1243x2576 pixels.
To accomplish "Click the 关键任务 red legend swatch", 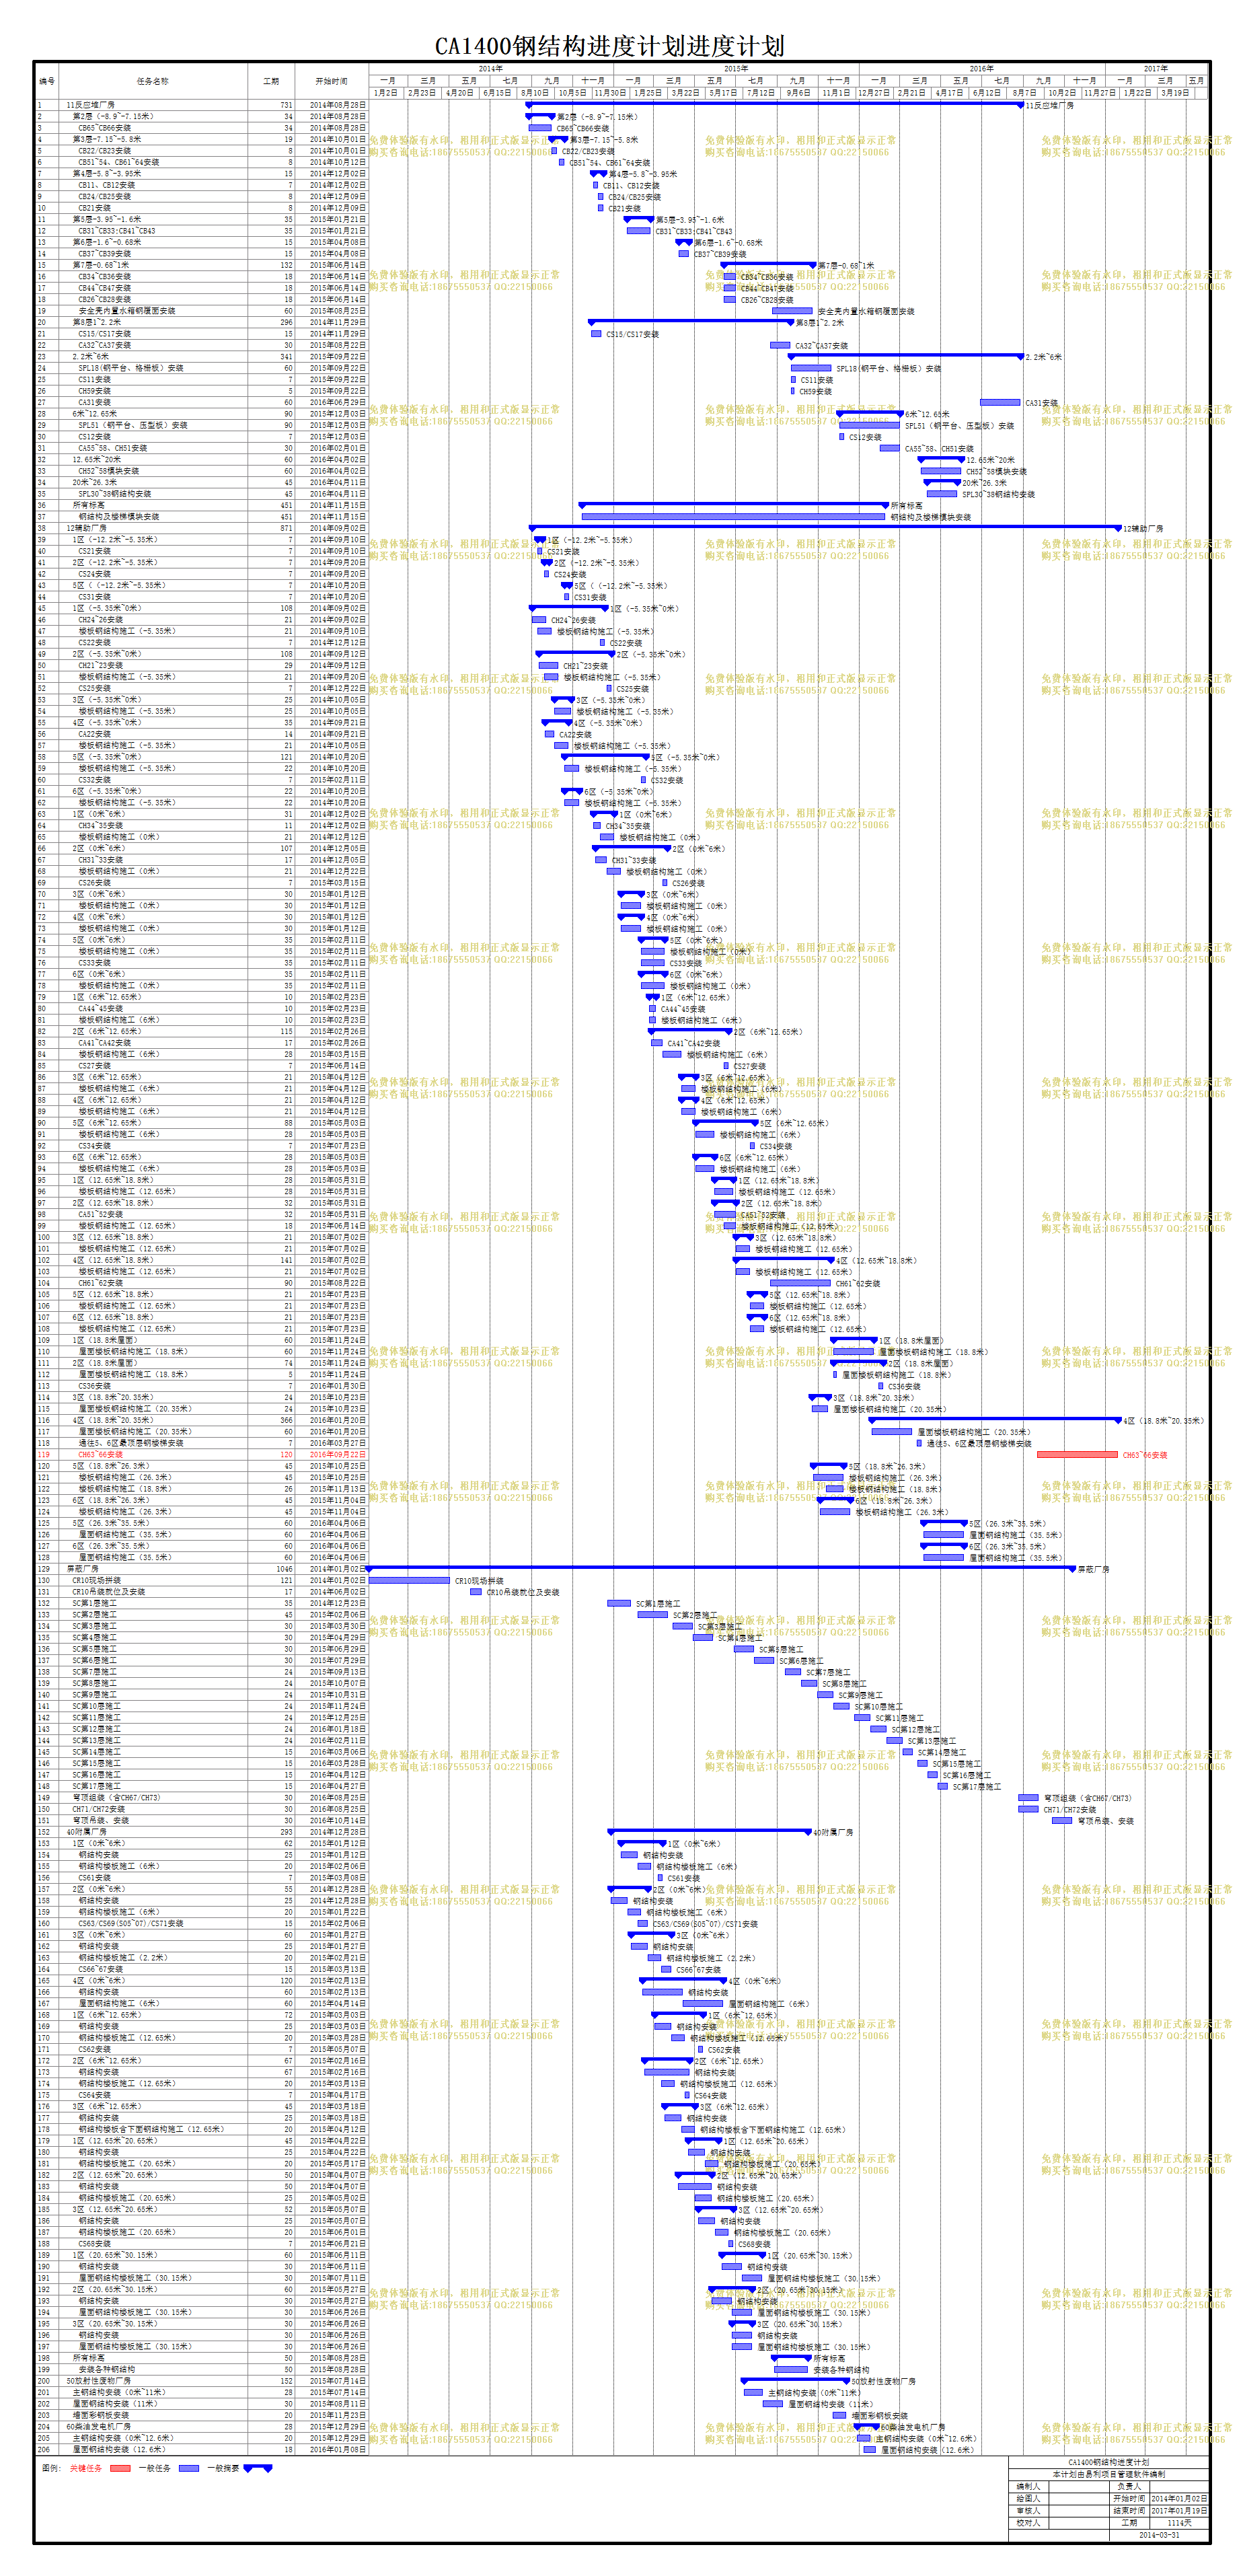I will 120,2468.
